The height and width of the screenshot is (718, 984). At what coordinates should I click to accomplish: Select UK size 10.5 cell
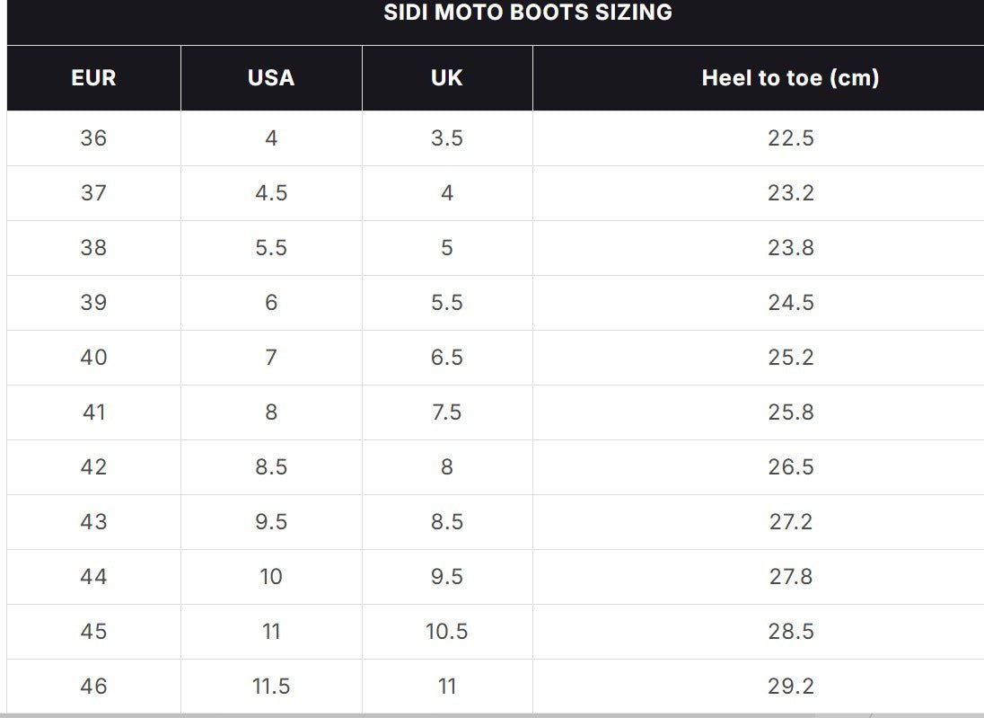[x=446, y=632]
